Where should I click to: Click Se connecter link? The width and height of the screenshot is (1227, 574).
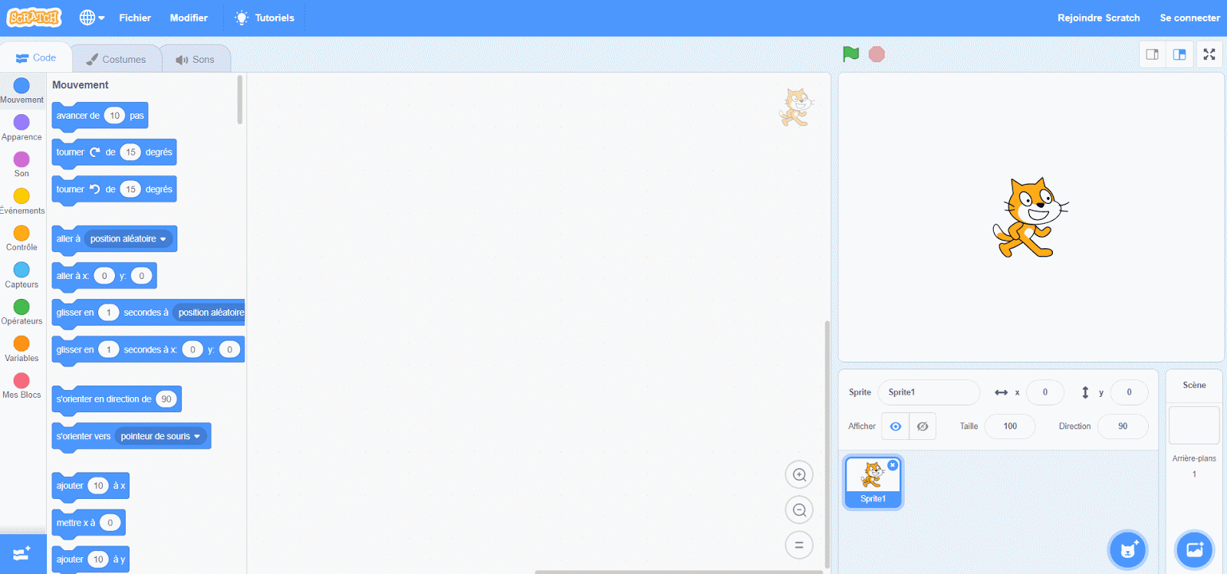(1189, 18)
